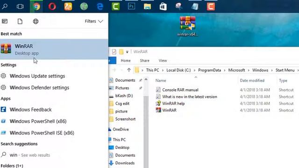299x168 pixels.
Task: Click Windows in the address path
Action: tap(260, 70)
